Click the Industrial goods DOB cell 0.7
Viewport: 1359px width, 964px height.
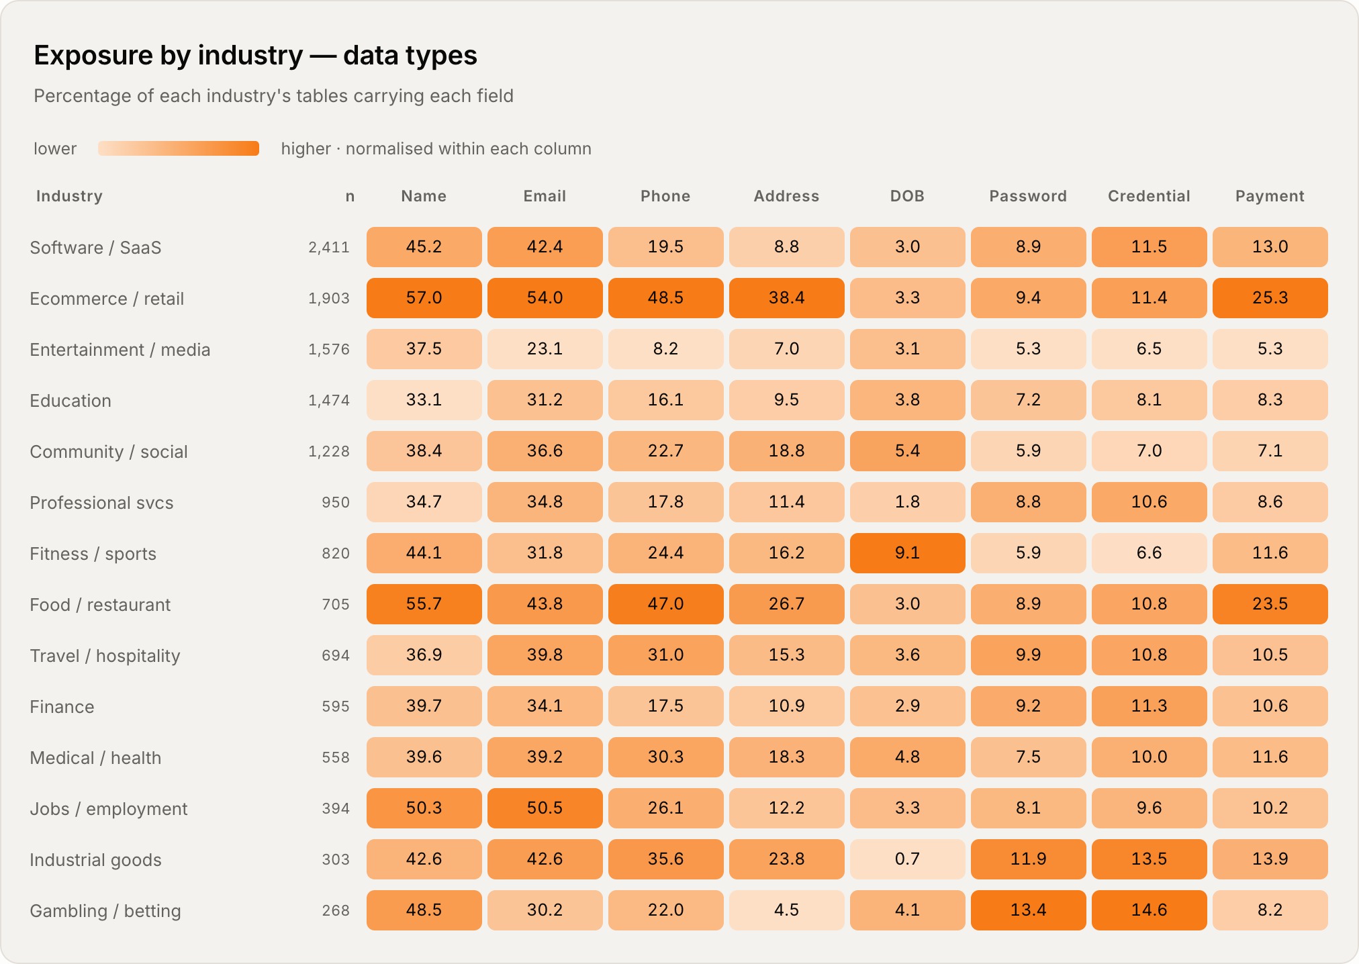tap(907, 859)
